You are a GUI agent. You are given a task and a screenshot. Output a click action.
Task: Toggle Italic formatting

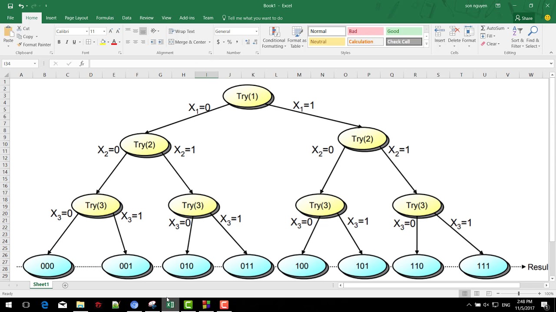(x=66, y=42)
